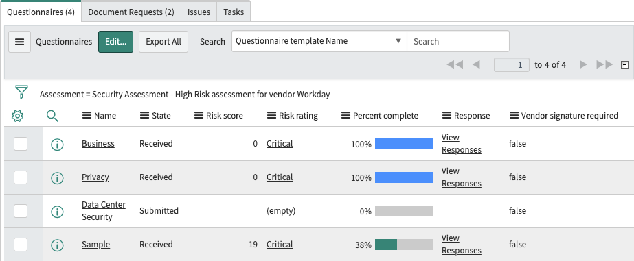The height and width of the screenshot is (261, 634).
Task: Open the Questionnaire template Name search dropdown
Action: [x=319, y=41]
